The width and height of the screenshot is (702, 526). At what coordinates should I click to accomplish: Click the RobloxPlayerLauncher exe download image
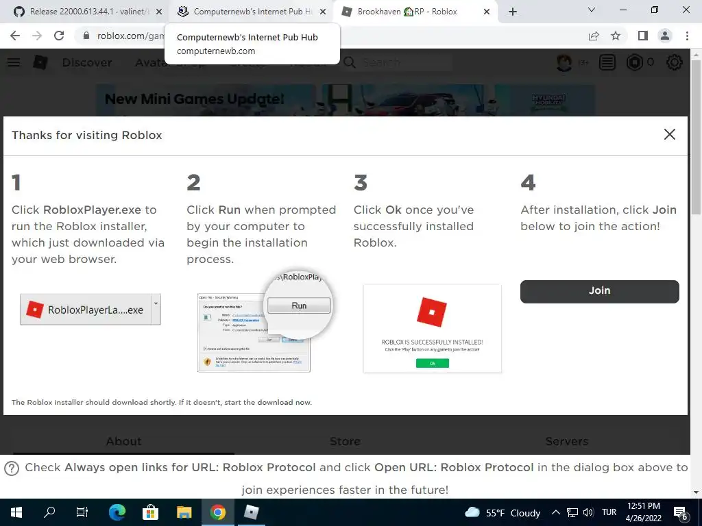click(x=90, y=310)
